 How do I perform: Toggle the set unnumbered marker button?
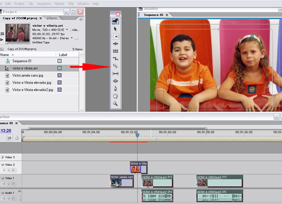click(x=17, y=138)
